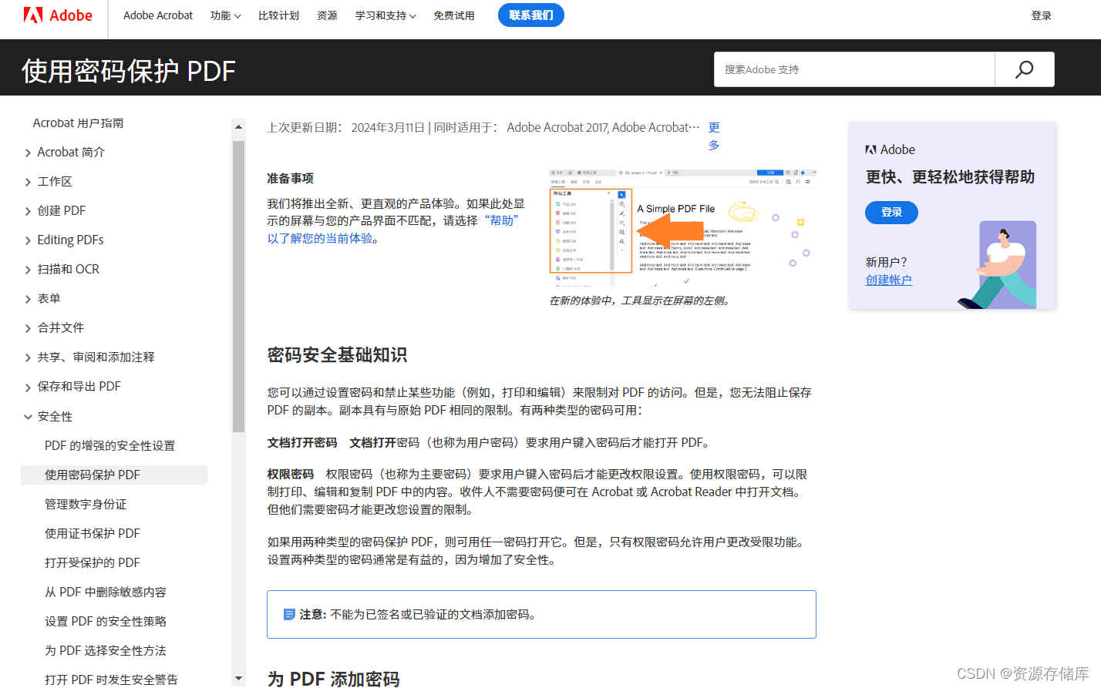Image resolution: width=1101 pixels, height=688 pixels.
Task: Click the scroll-up arrow atop the sidebar
Action: [238, 126]
